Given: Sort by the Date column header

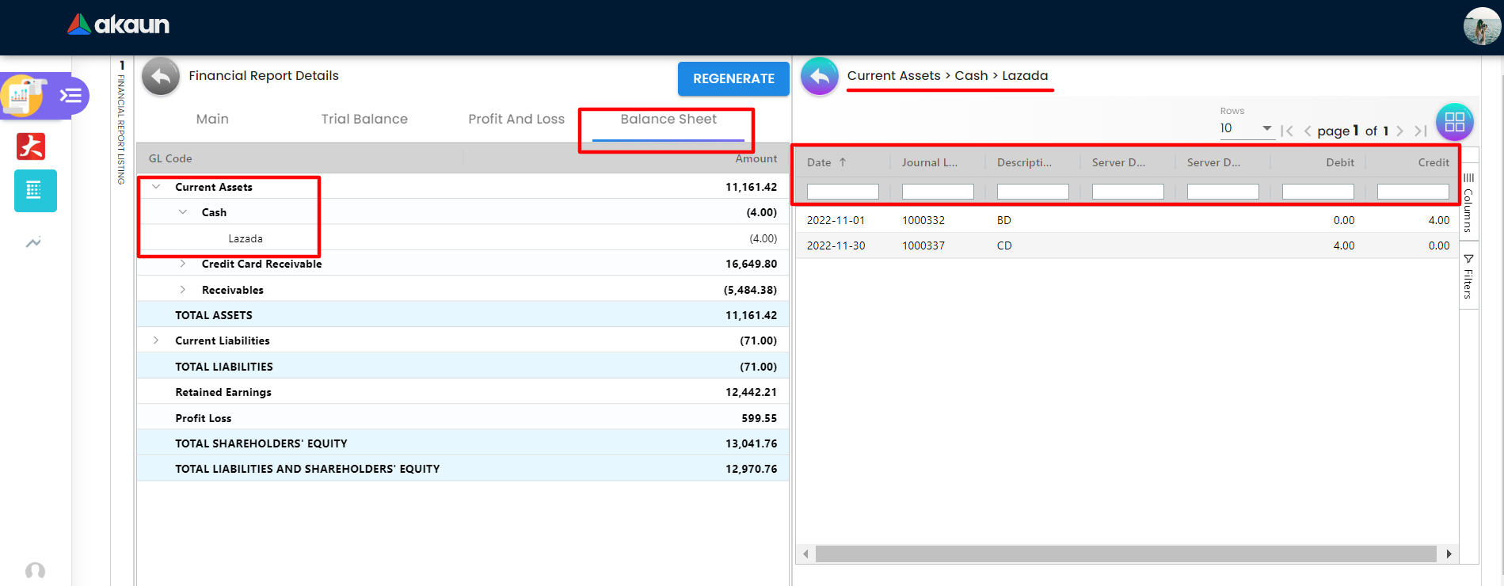Looking at the screenshot, I should tap(820, 162).
